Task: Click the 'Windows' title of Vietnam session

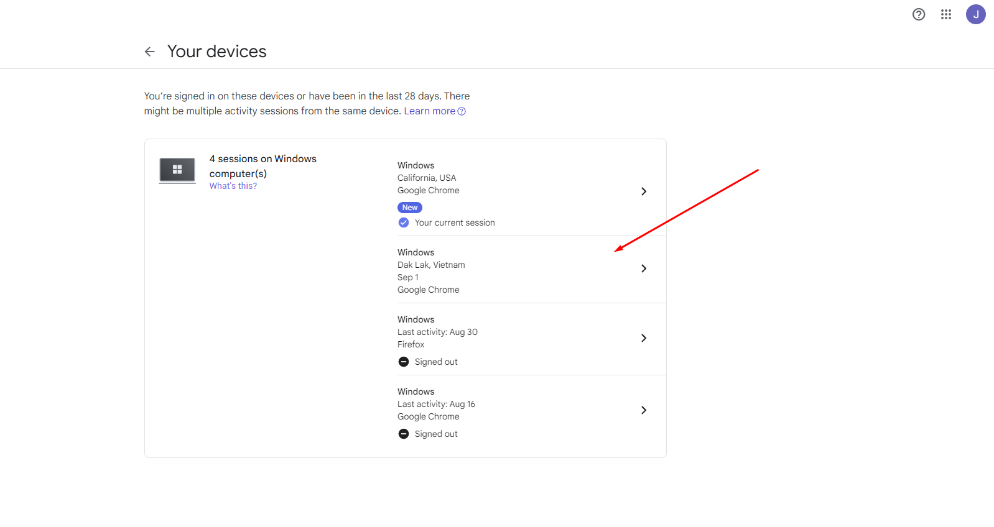Action: [x=416, y=252]
